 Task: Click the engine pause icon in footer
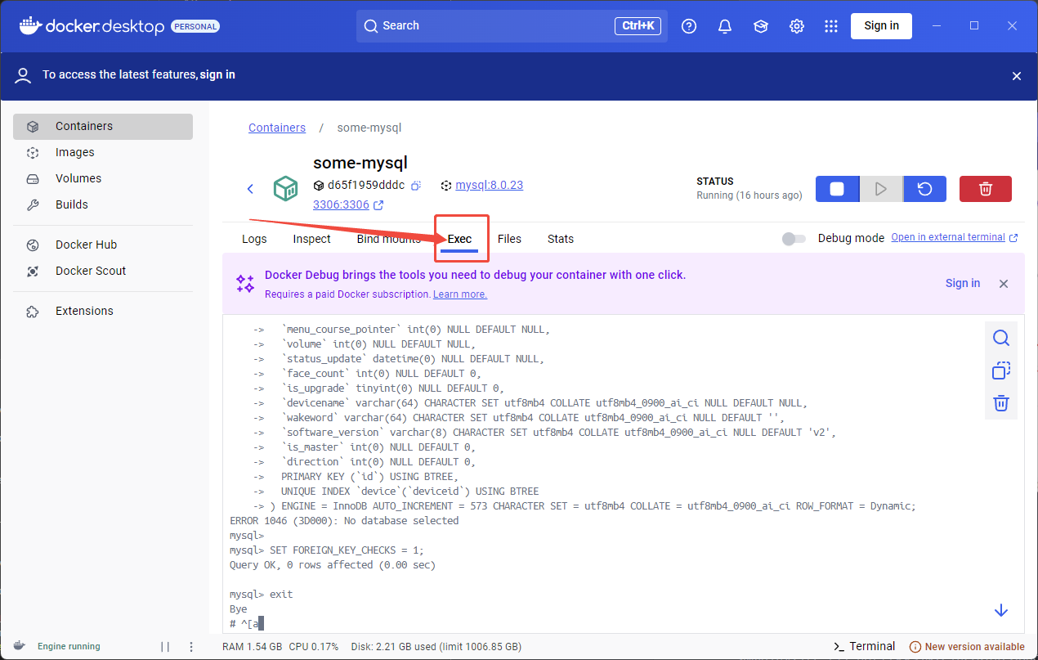[x=165, y=646]
